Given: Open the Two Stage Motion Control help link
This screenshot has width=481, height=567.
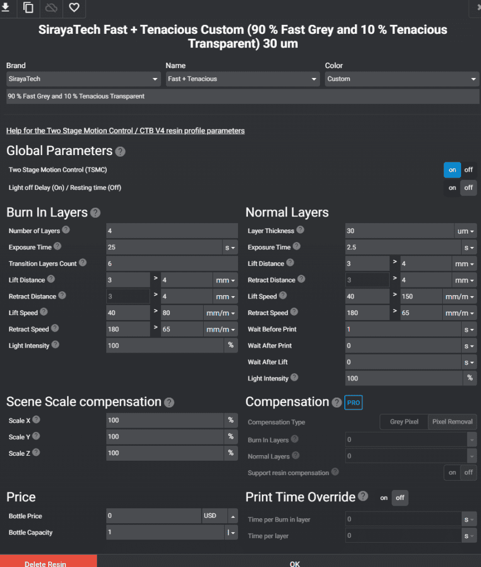Looking at the screenshot, I should [x=125, y=131].
